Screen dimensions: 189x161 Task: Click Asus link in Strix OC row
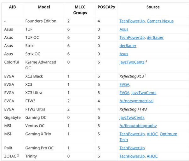[x=124, y=54]
